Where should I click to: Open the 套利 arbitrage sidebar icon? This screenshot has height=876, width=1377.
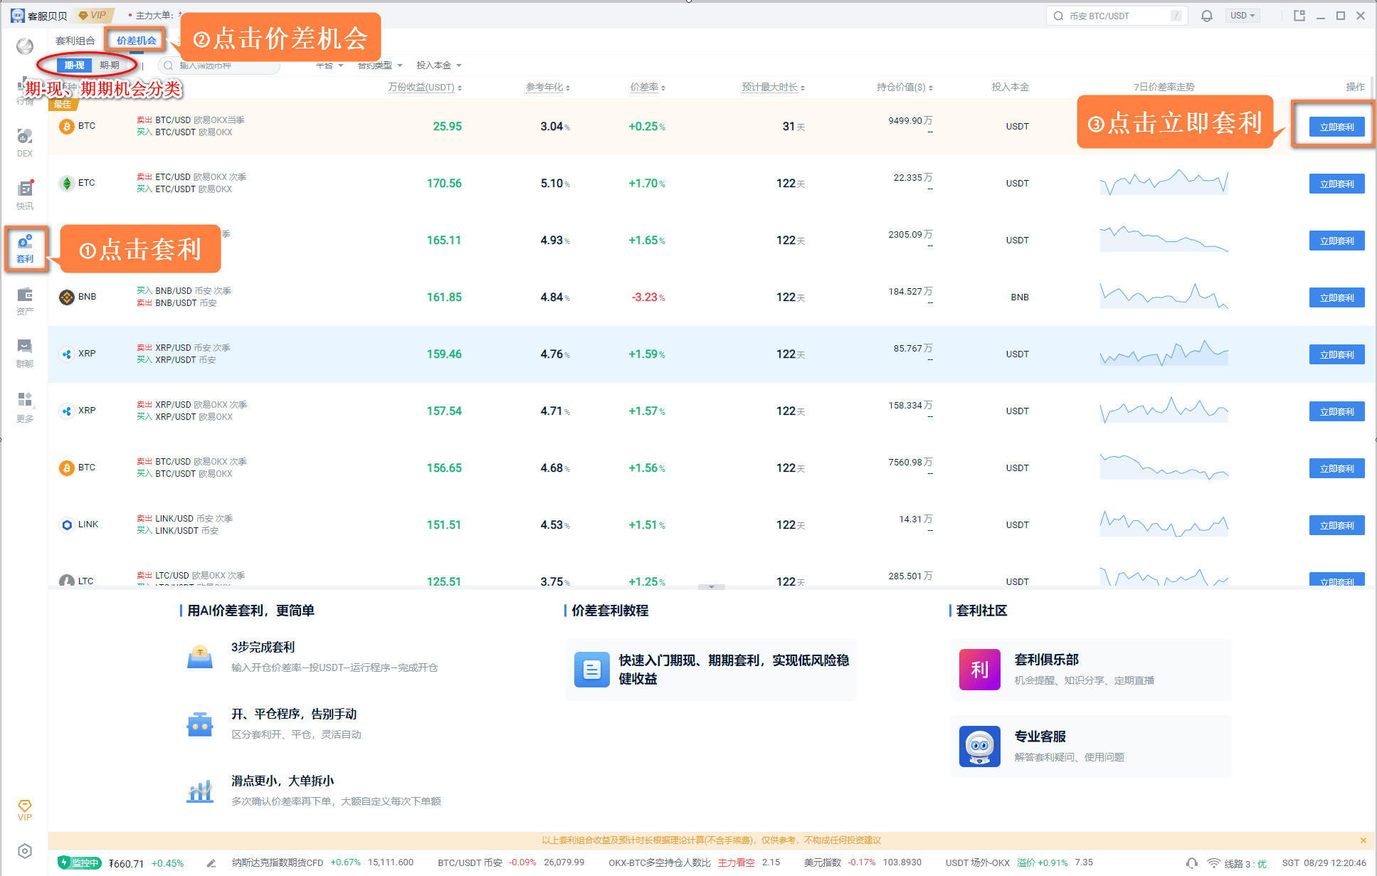(25, 248)
